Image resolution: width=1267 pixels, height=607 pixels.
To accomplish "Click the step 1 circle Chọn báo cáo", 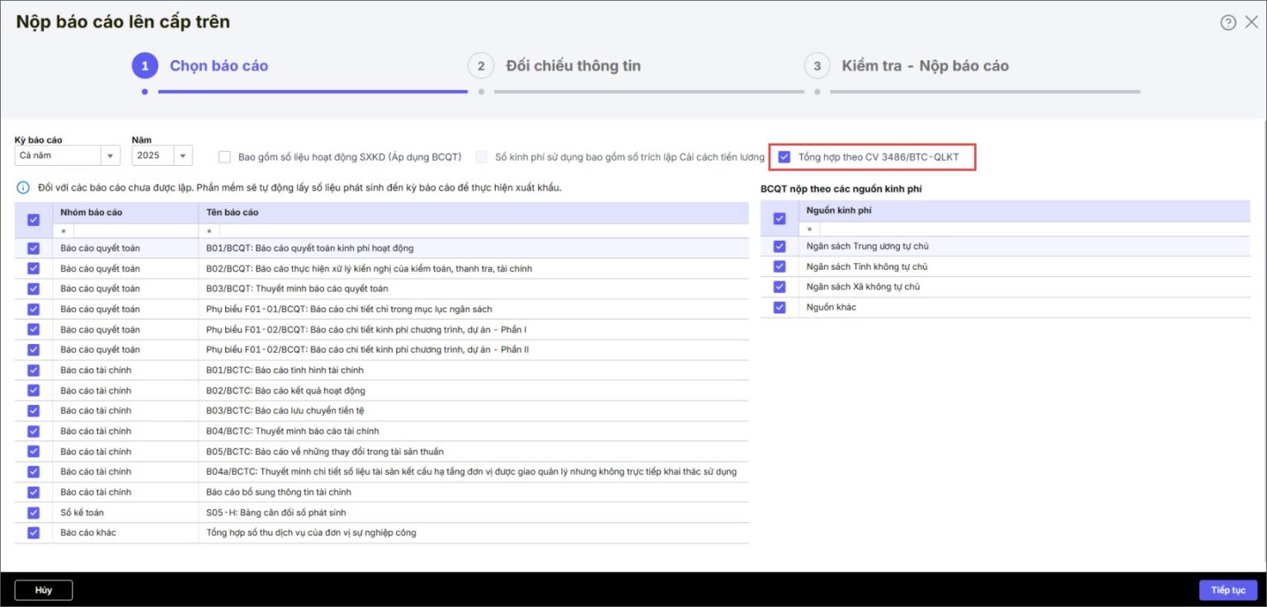I will [x=145, y=66].
